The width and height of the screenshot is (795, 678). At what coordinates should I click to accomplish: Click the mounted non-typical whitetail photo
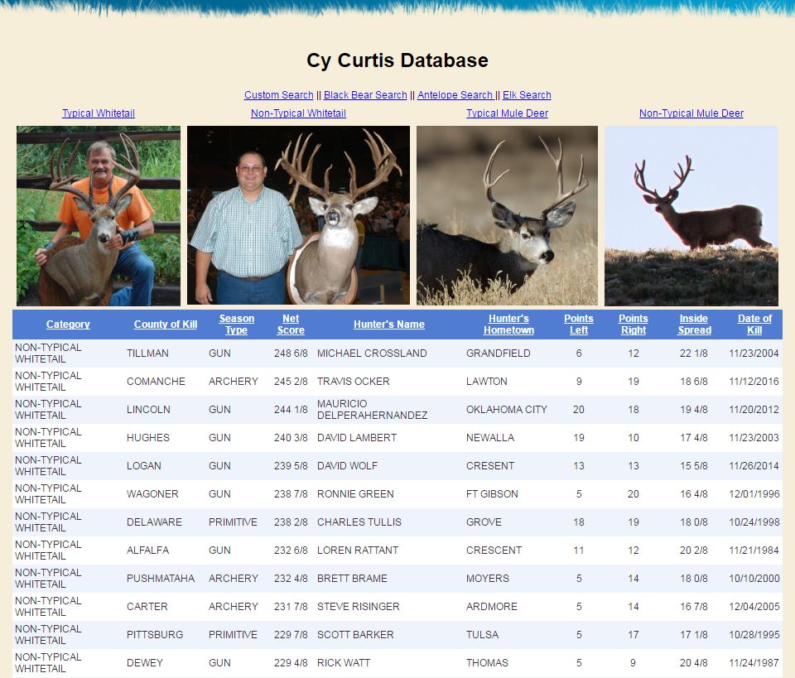coord(298,215)
